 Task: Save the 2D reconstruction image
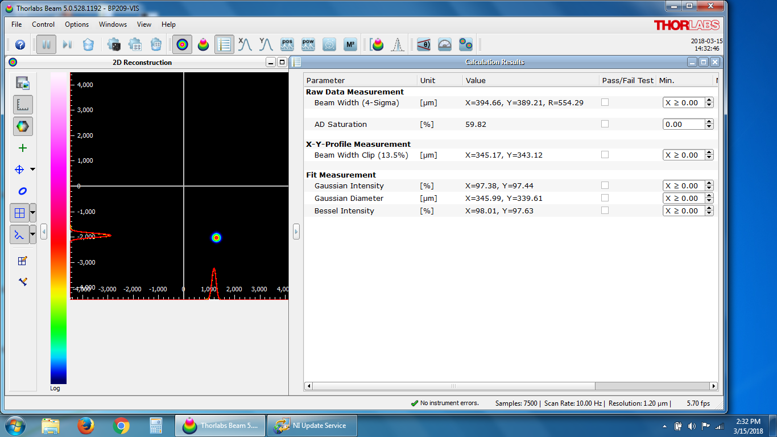pyautogui.click(x=23, y=83)
